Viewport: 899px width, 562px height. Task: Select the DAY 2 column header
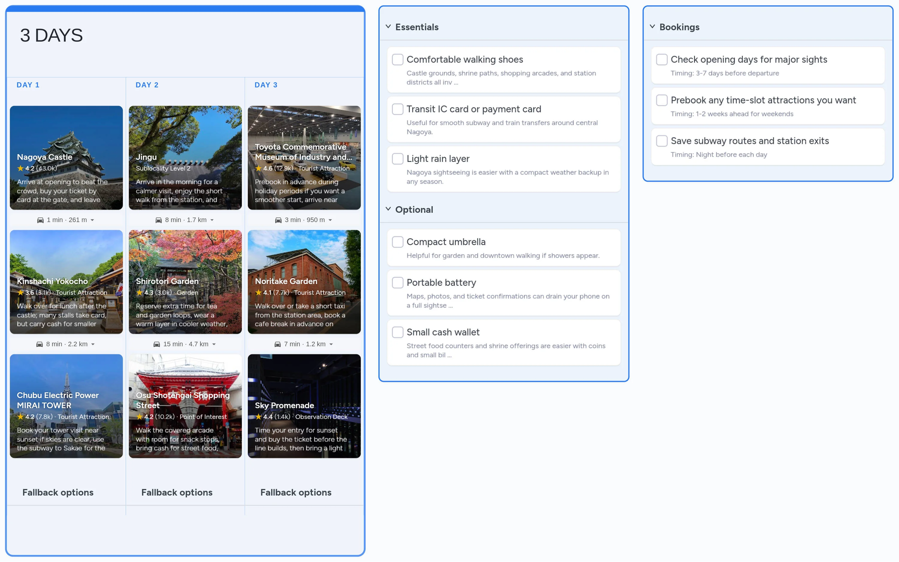point(147,85)
